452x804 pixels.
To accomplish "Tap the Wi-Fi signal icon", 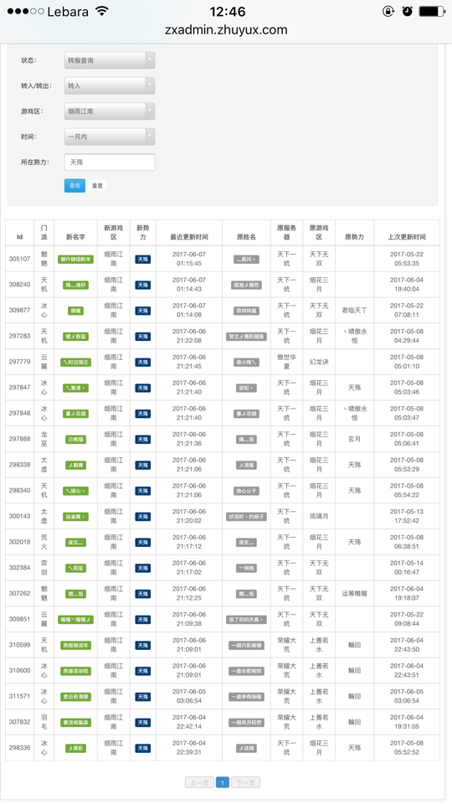I will [102, 11].
